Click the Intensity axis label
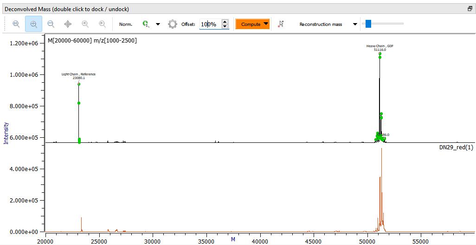 click(6, 133)
